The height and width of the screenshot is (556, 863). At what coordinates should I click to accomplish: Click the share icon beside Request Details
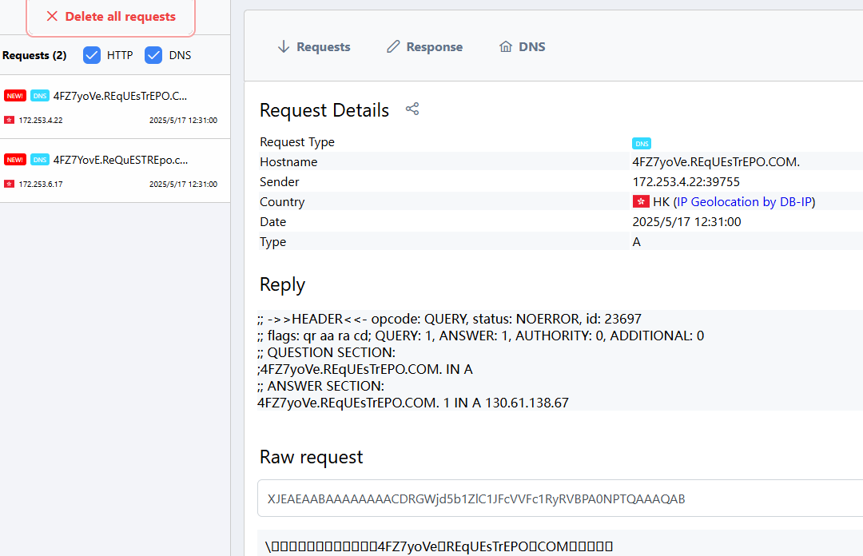[412, 109]
